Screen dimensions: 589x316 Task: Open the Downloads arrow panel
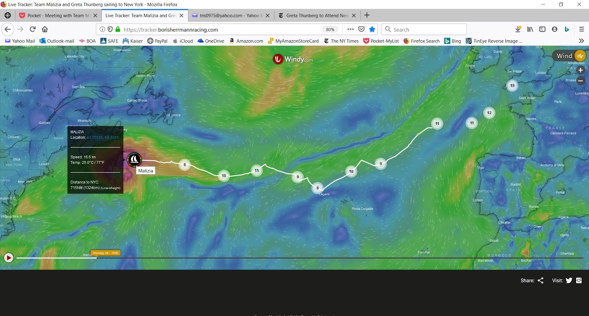[518, 29]
